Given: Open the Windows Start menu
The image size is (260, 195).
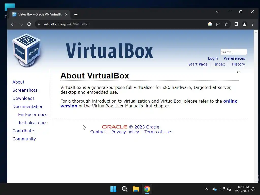Looking at the screenshot, I should (113, 189).
